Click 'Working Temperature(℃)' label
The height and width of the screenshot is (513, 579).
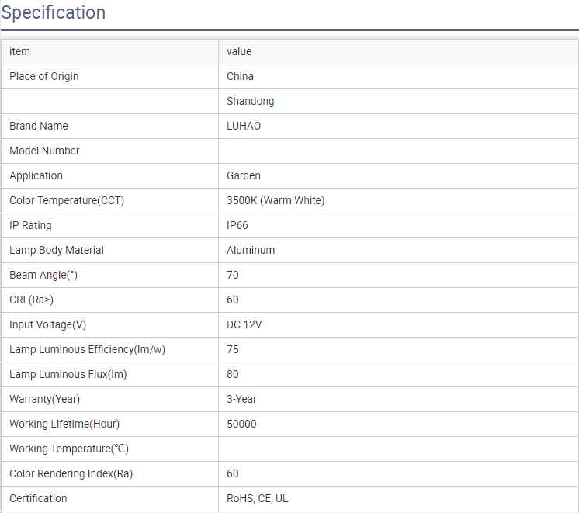[x=69, y=449]
